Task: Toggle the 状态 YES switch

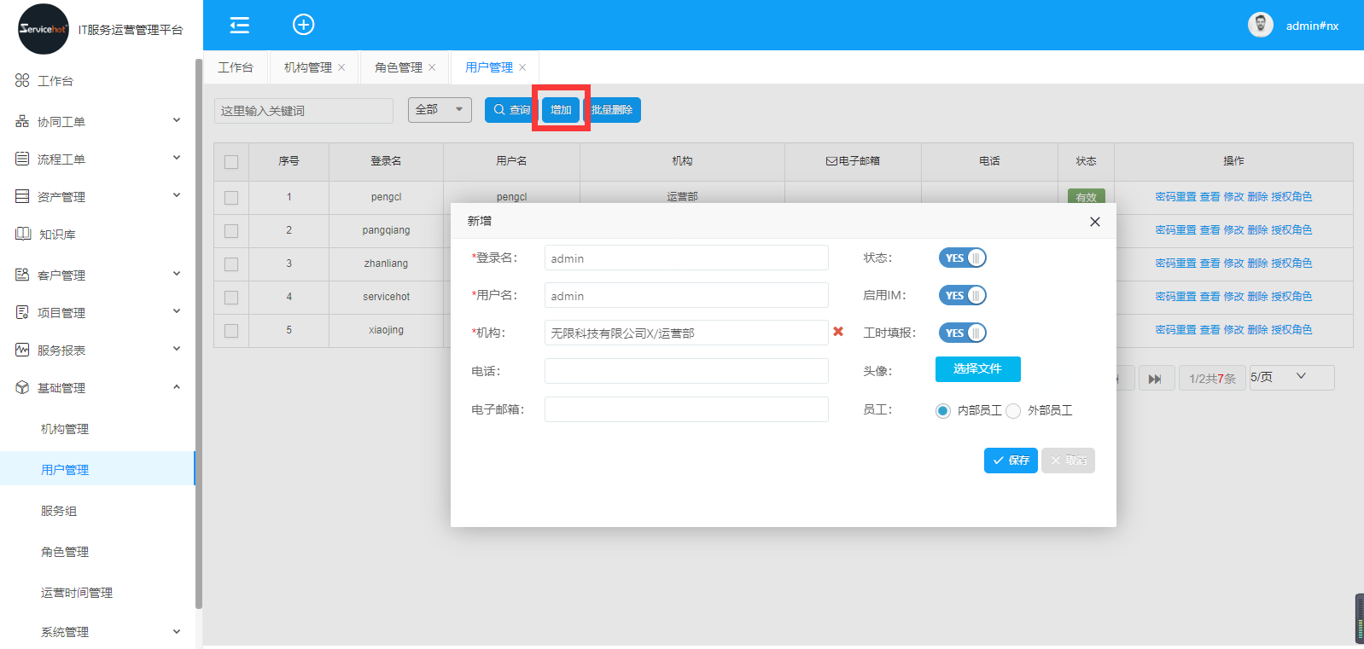Action: click(962, 258)
